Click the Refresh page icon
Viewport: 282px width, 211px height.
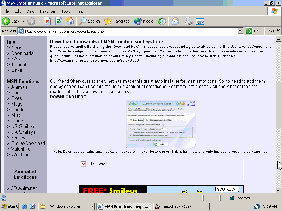pos(59,21)
